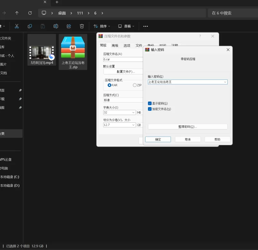
Task: Click the Cut scissors icon in toolbar
Action: [17, 26]
